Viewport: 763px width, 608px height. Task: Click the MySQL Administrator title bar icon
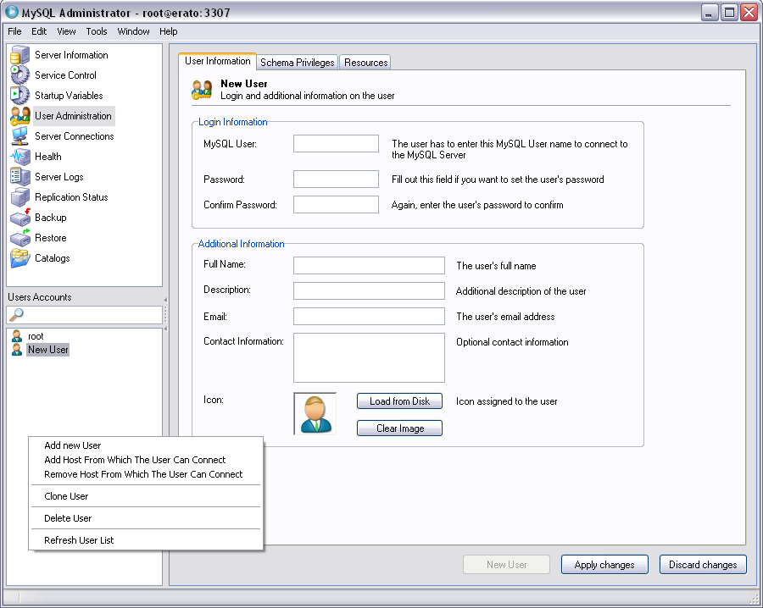click(11, 12)
